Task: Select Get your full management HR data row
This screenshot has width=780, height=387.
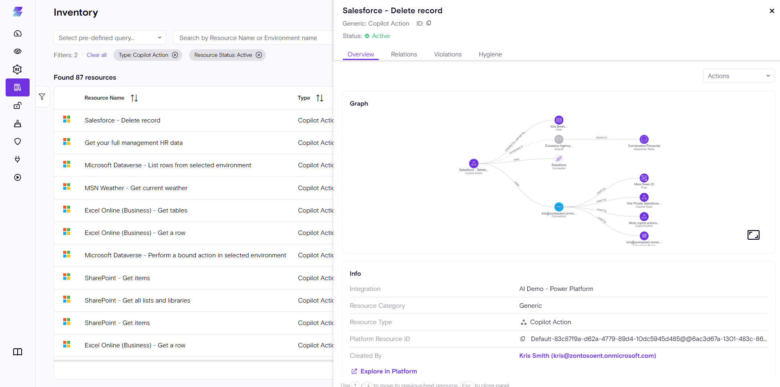Action: click(x=194, y=143)
